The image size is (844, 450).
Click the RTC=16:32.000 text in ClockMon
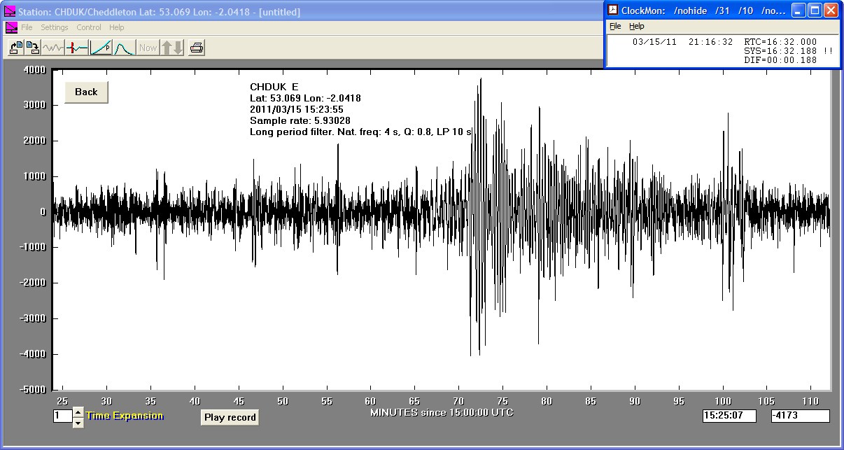point(780,42)
